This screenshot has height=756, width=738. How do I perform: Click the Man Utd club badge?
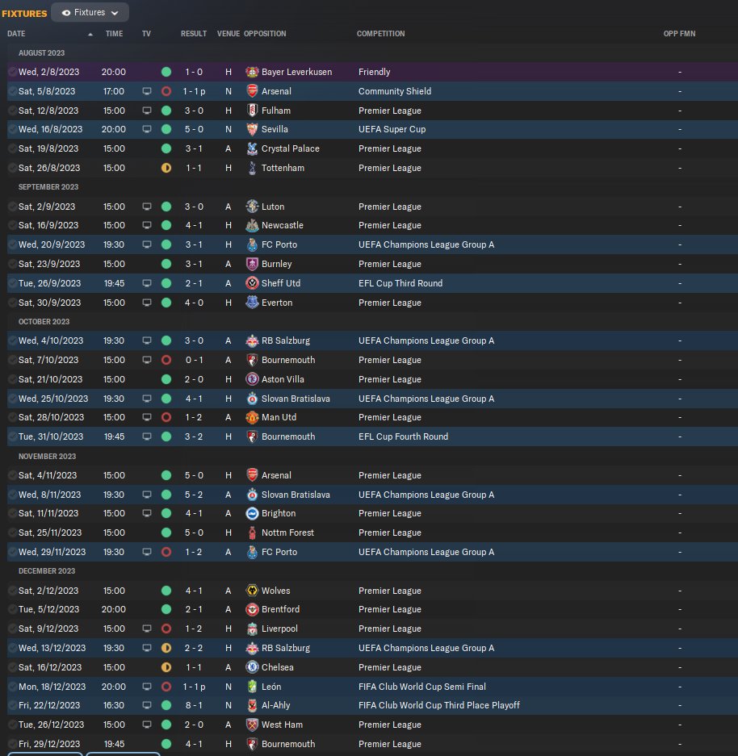[252, 417]
